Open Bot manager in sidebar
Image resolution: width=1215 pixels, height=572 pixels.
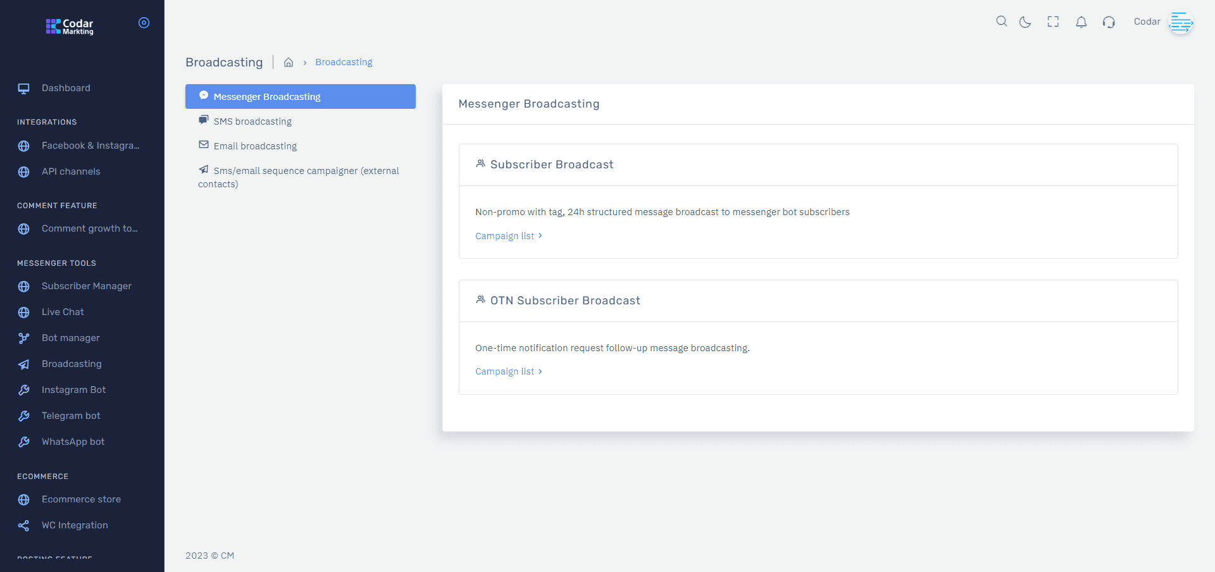[70, 338]
